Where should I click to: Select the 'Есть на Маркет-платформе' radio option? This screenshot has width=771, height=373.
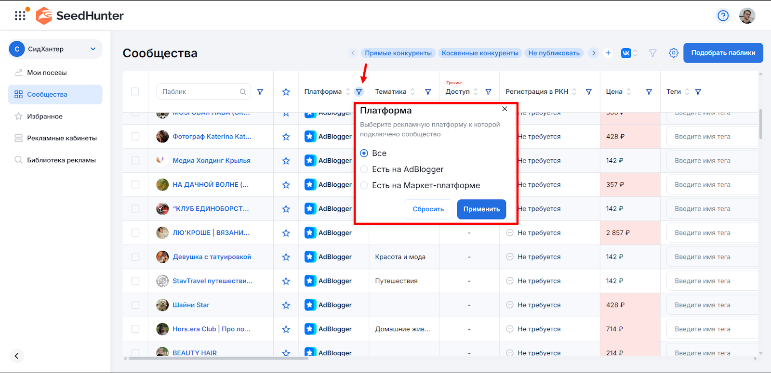[x=364, y=185]
